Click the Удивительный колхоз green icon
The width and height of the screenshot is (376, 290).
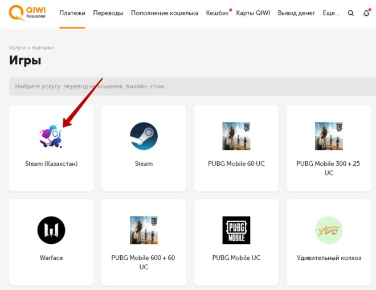329,230
